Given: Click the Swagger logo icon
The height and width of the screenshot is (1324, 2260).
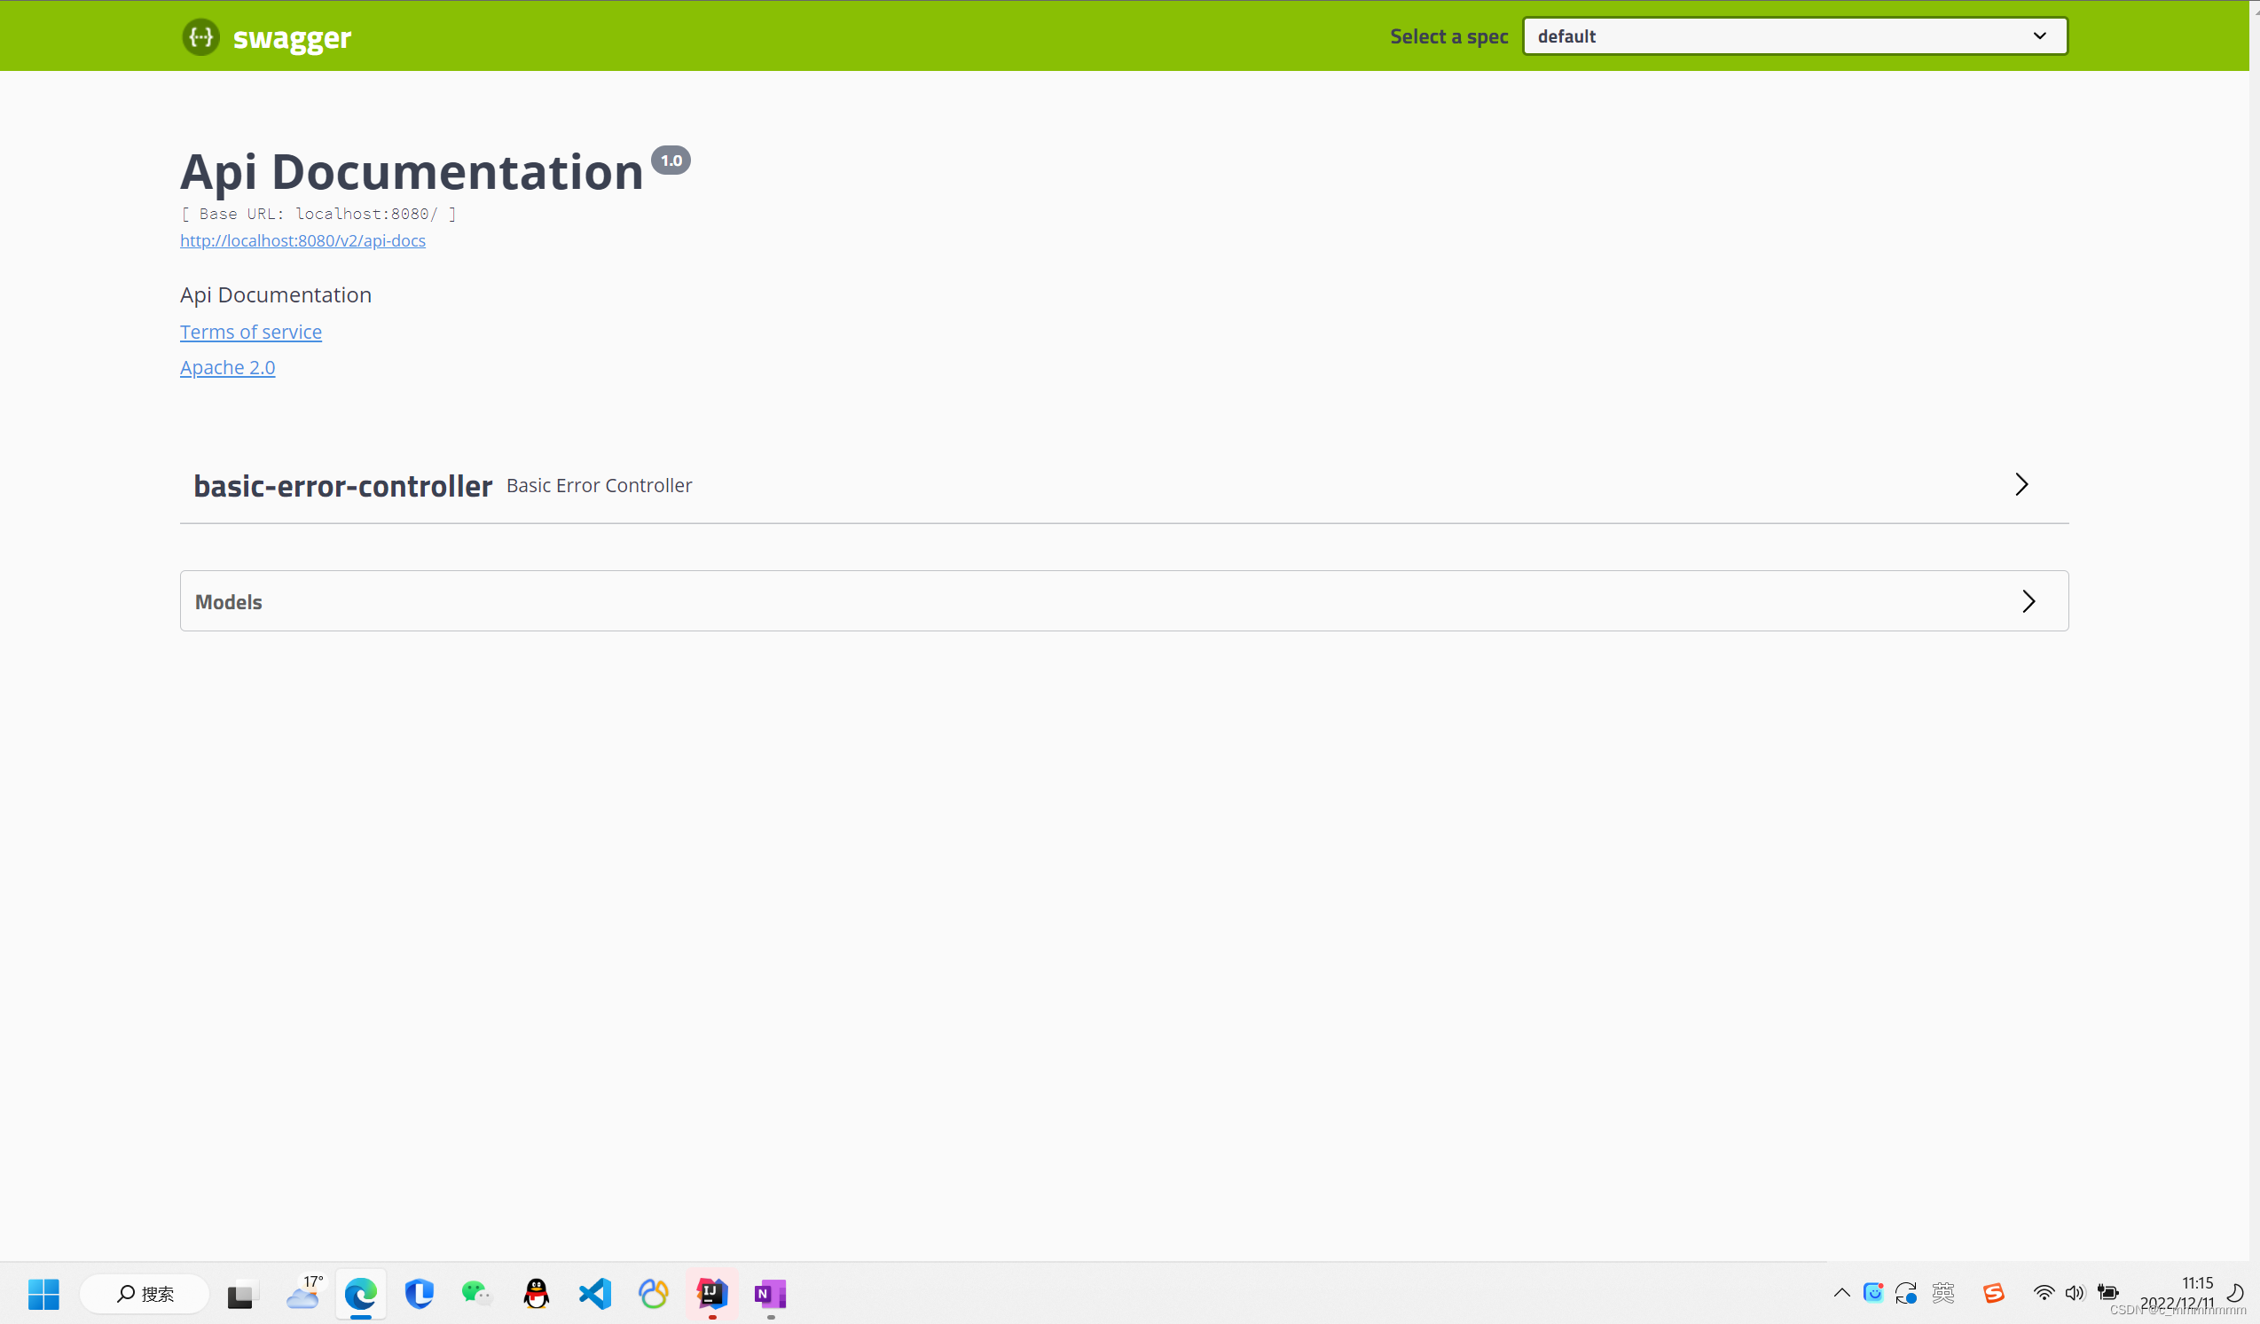Looking at the screenshot, I should click(x=200, y=36).
